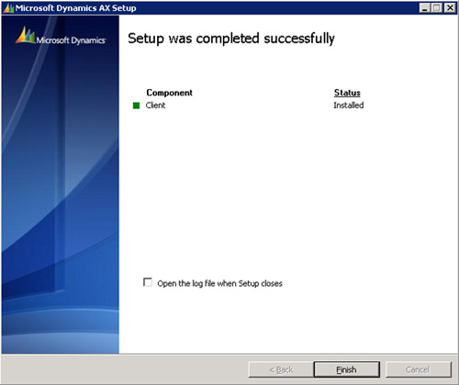Click the greyed-out Cancel button
The height and width of the screenshot is (385, 459).
point(419,369)
